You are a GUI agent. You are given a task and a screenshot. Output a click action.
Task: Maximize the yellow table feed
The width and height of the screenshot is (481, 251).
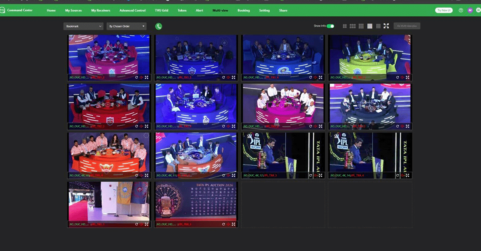tap(407, 77)
